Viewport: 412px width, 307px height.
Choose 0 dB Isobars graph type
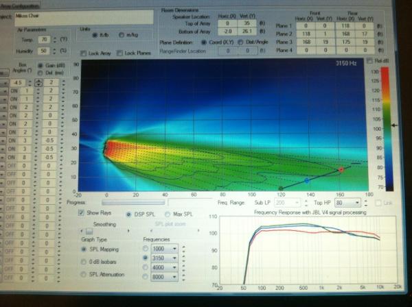coord(84,262)
